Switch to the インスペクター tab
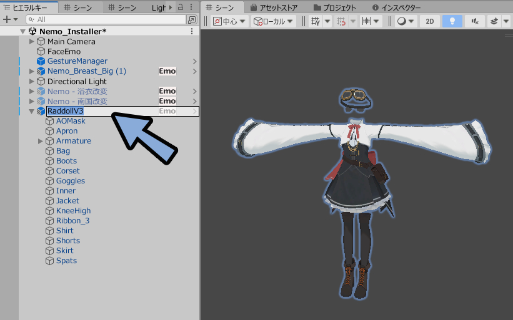This screenshot has width=513, height=320. click(x=397, y=7)
